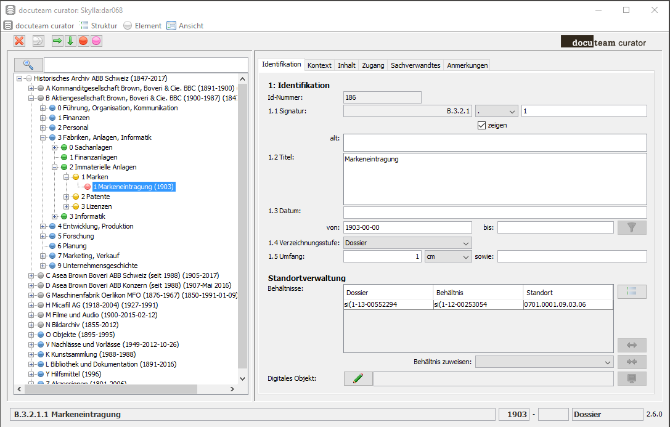The width and height of the screenshot is (670, 427).
Task: Click the red circle toolbar icon
Action: tap(83, 41)
